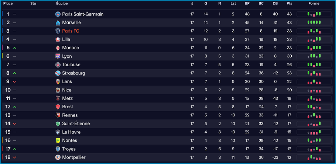Click Monaco's green position-up arrow
This screenshot has height=164, width=336.
point(14,48)
